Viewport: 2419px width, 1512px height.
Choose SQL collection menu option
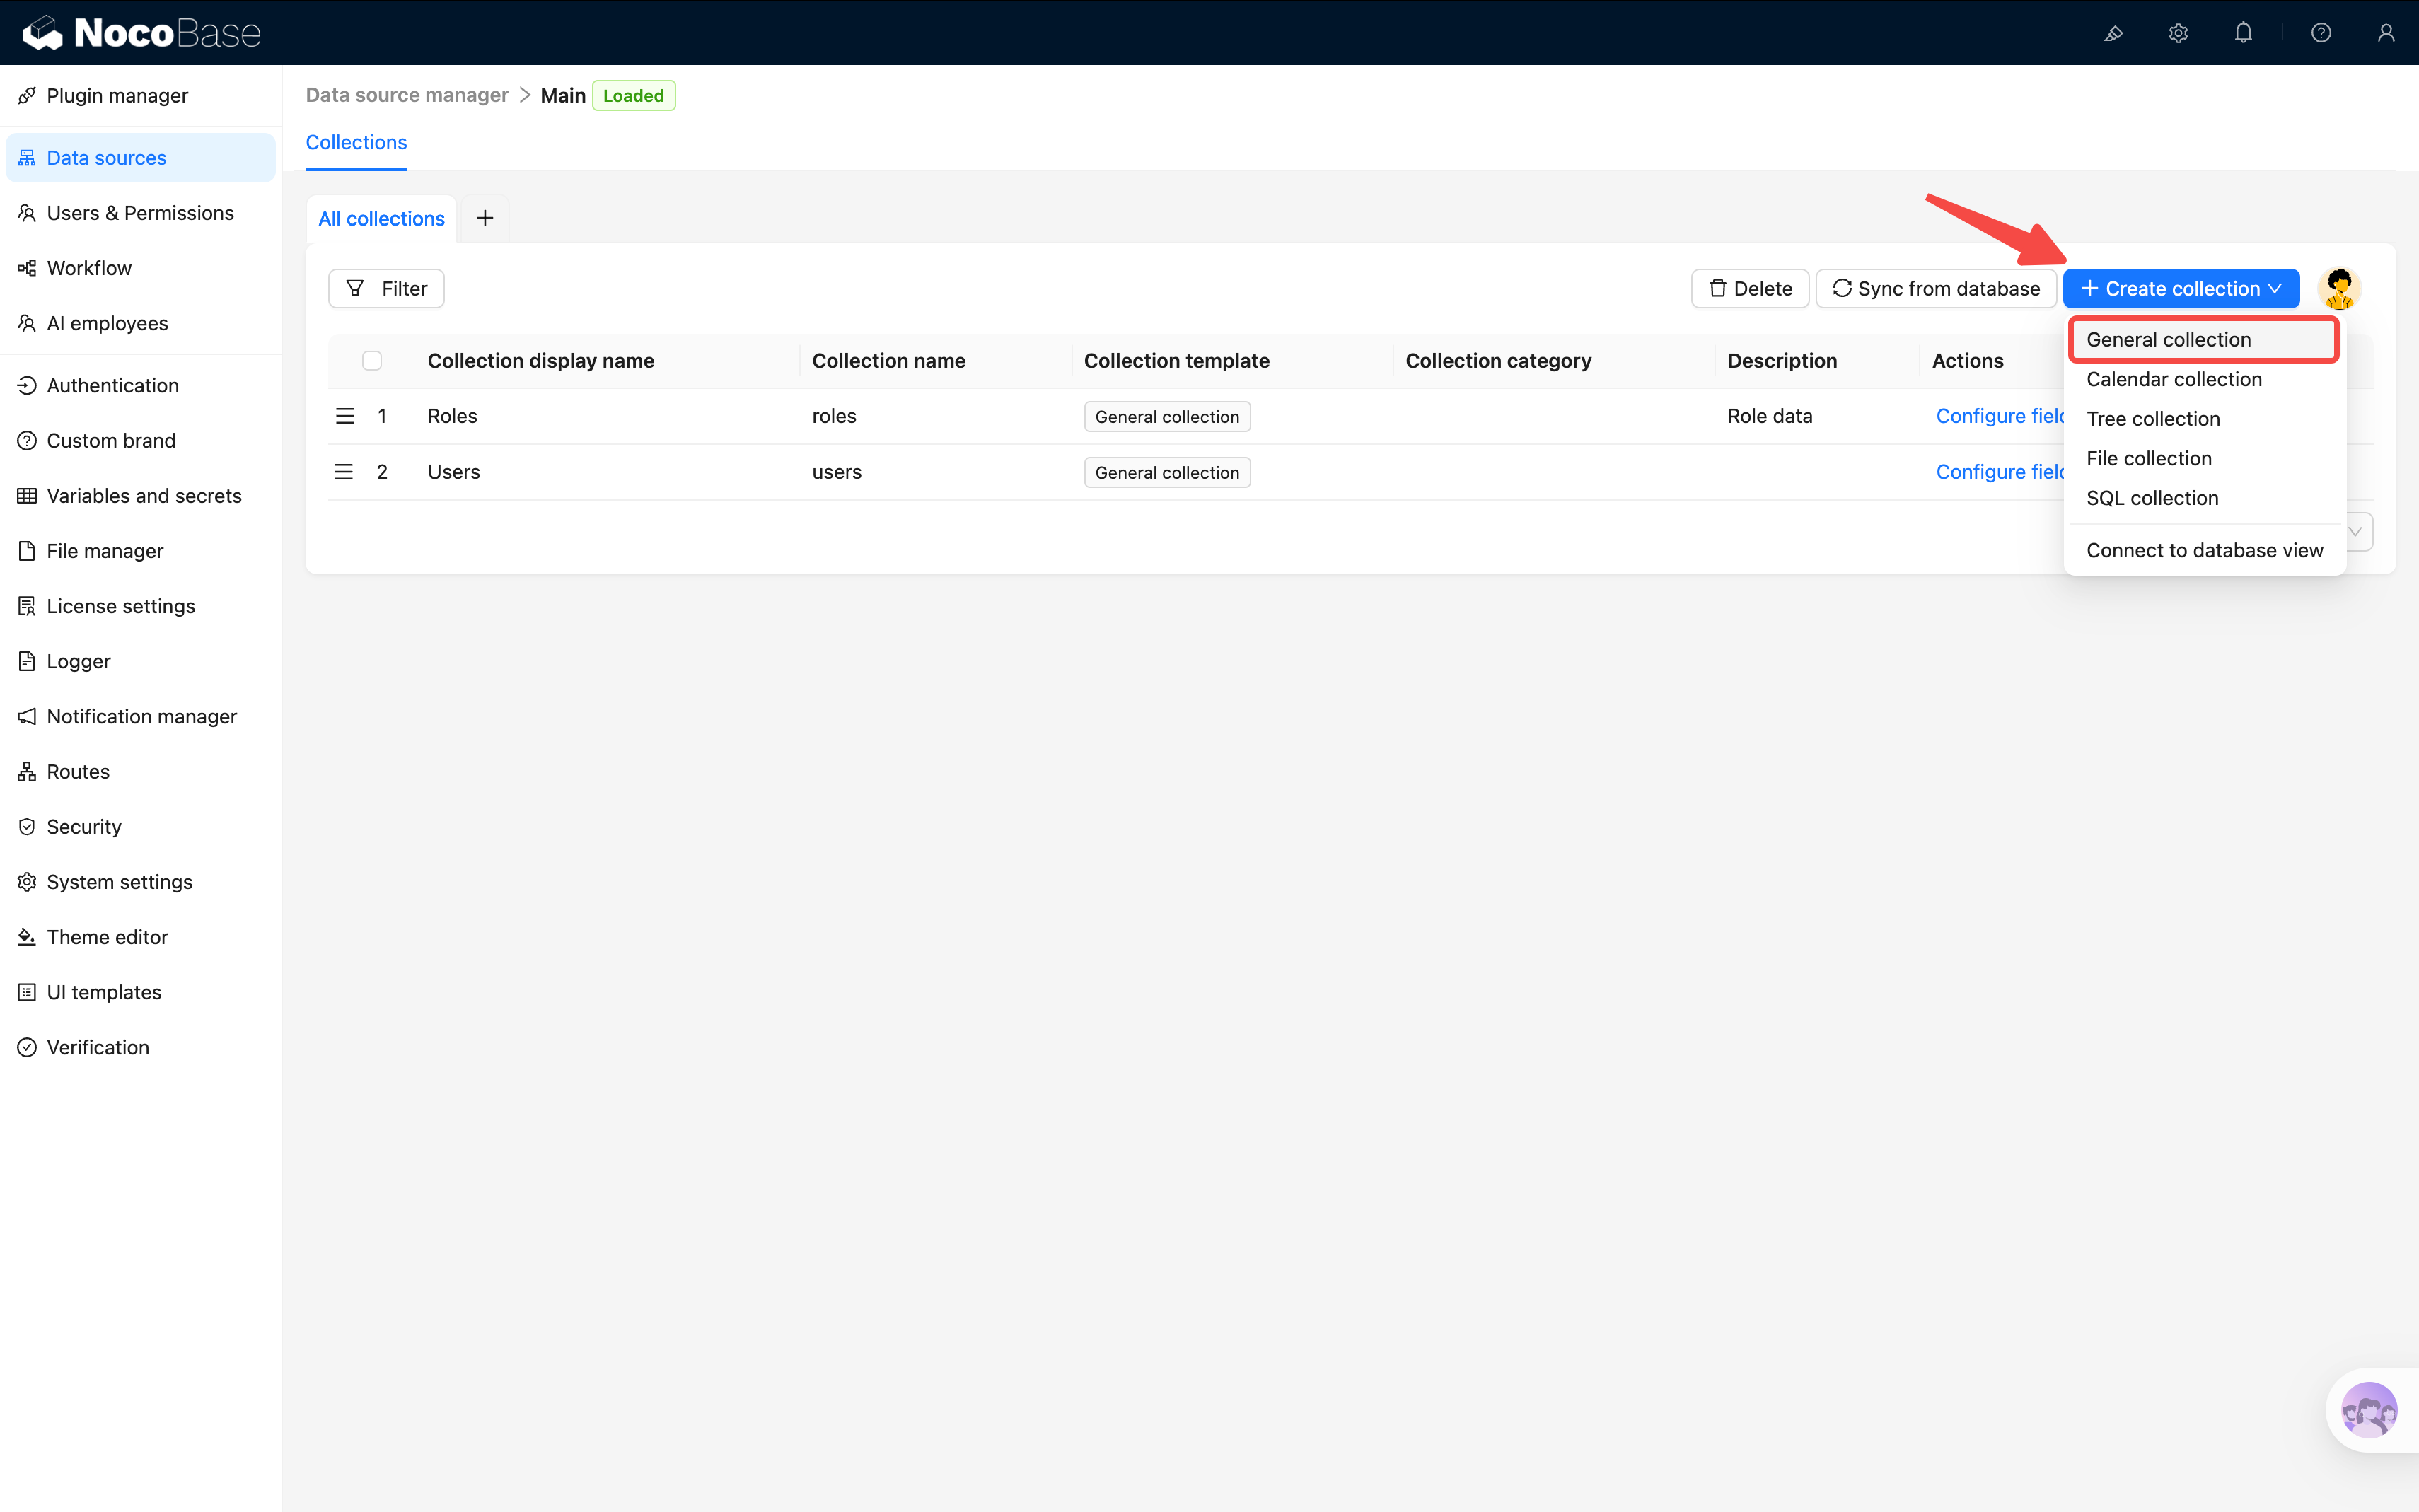2152,498
